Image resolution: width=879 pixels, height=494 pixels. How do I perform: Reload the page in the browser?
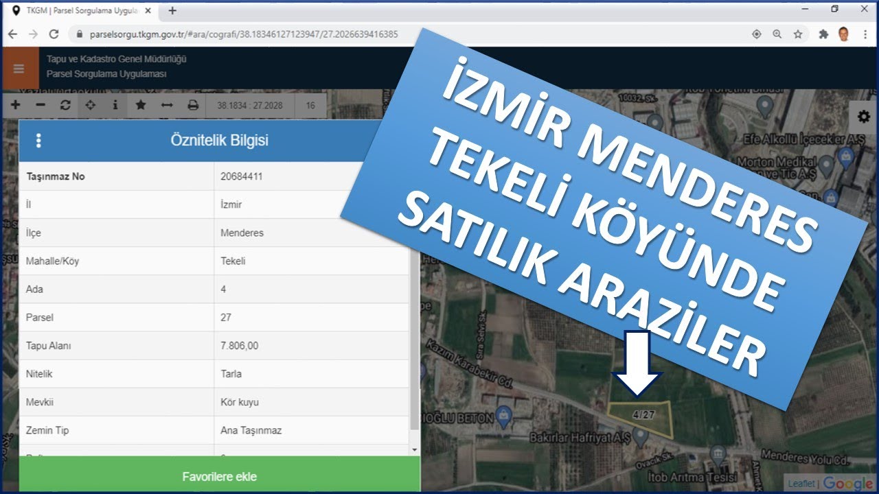point(54,34)
